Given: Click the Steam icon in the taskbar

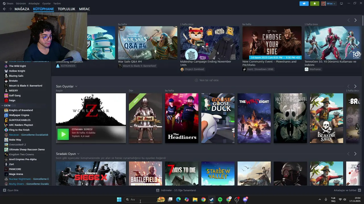Looking at the screenshot, I should (212, 199).
